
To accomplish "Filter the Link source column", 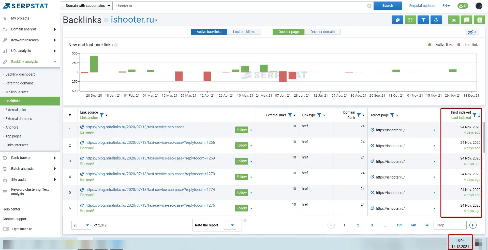I will 102,115.
